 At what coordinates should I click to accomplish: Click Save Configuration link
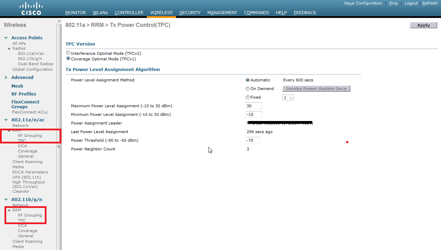(x=363, y=3)
